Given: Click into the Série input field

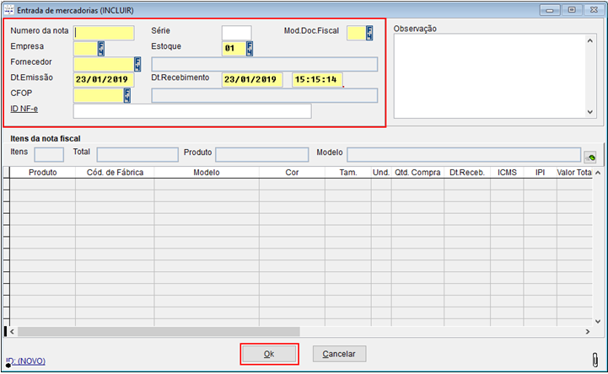Looking at the screenshot, I should pos(236,33).
